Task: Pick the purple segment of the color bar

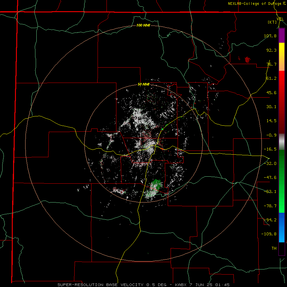Action: tap(282, 35)
